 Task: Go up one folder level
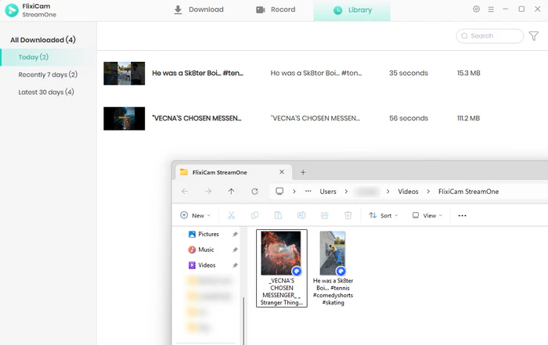click(231, 192)
